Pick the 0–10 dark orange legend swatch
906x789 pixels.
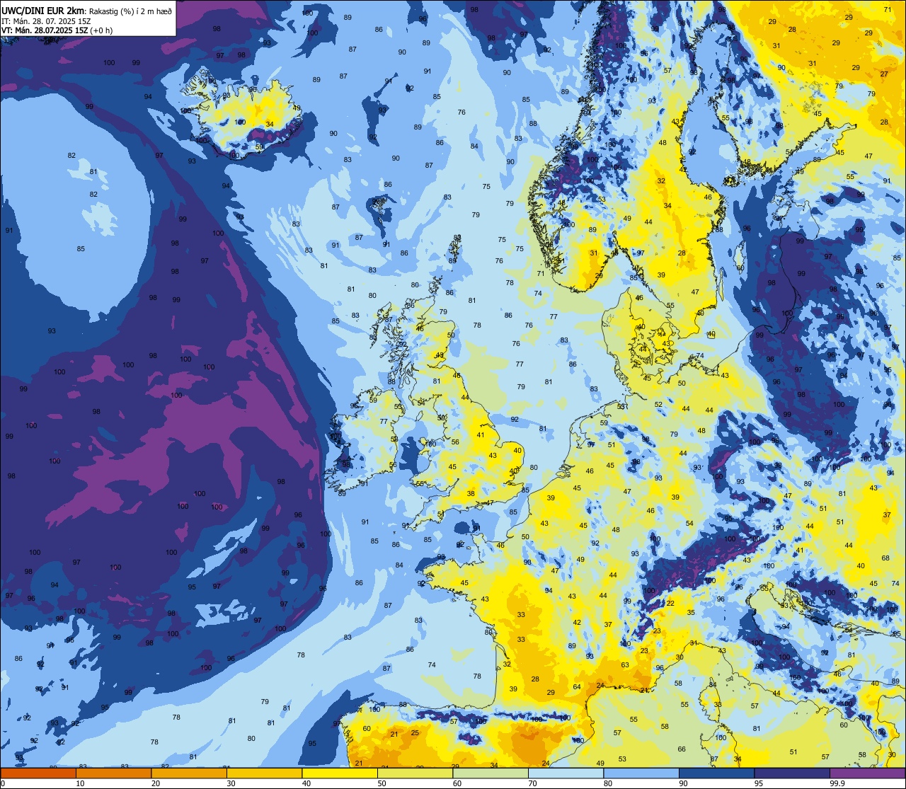pyautogui.click(x=38, y=773)
